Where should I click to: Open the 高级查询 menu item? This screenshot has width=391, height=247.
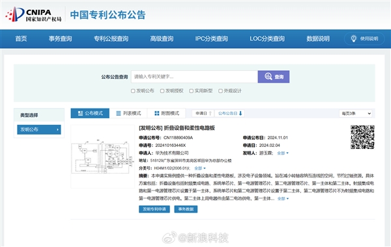(x=162, y=39)
